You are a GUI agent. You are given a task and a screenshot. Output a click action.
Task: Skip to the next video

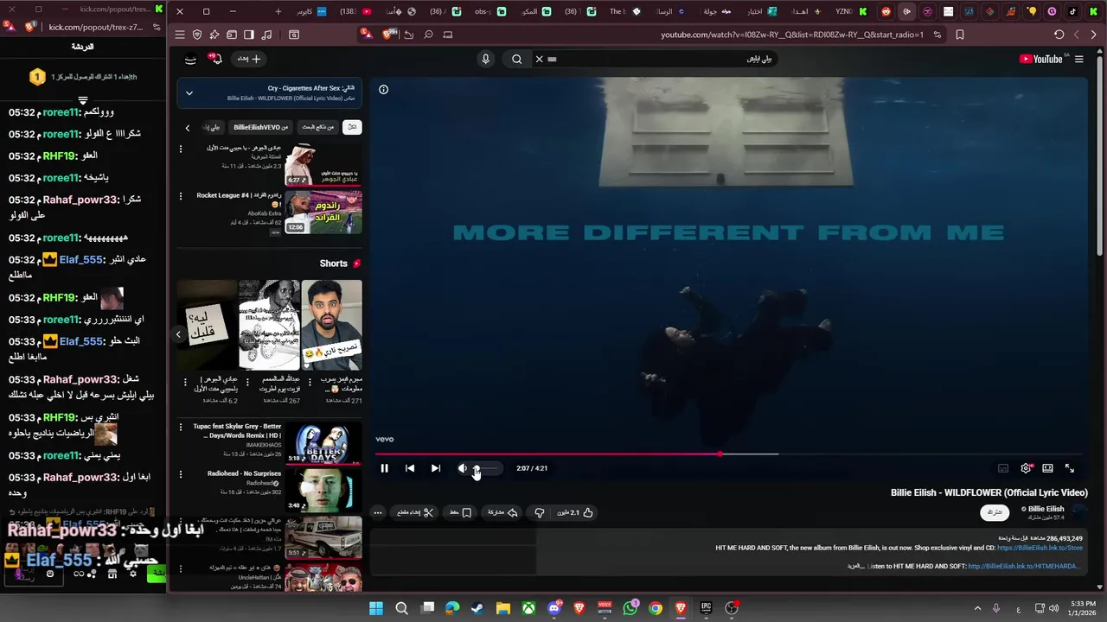point(436,468)
